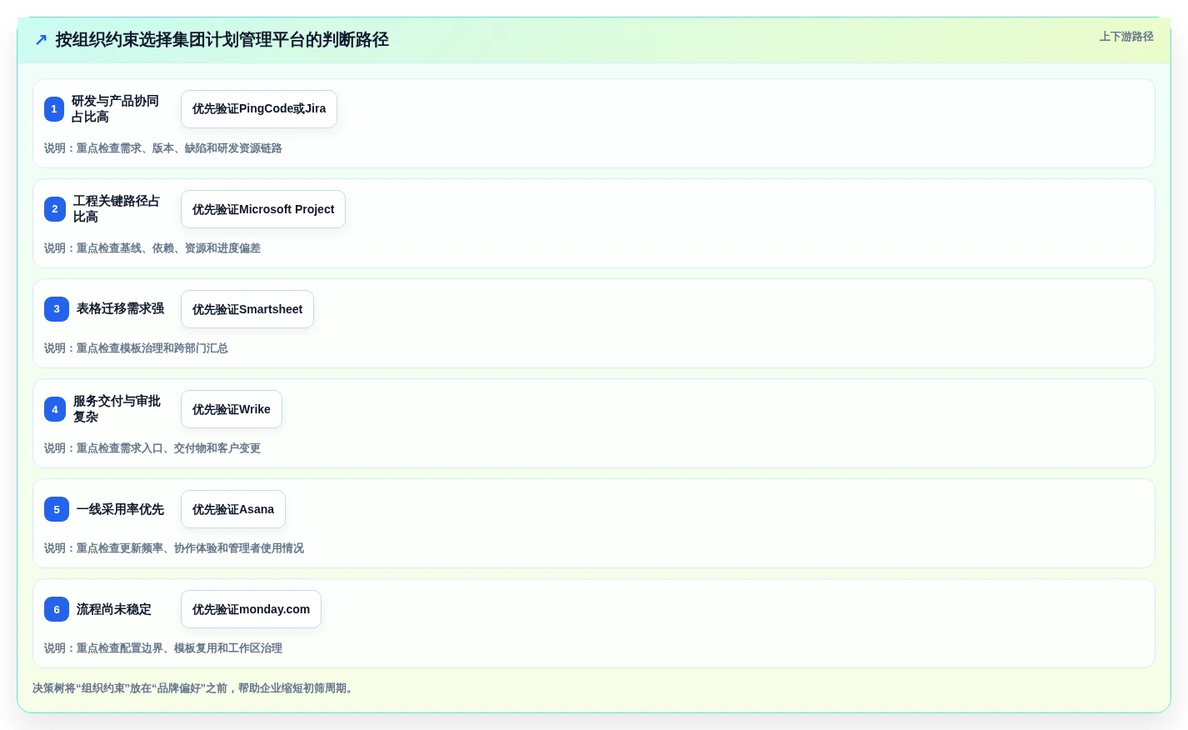Select step number 4 badge
The height and width of the screenshot is (730, 1188).
[x=55, y=409]
